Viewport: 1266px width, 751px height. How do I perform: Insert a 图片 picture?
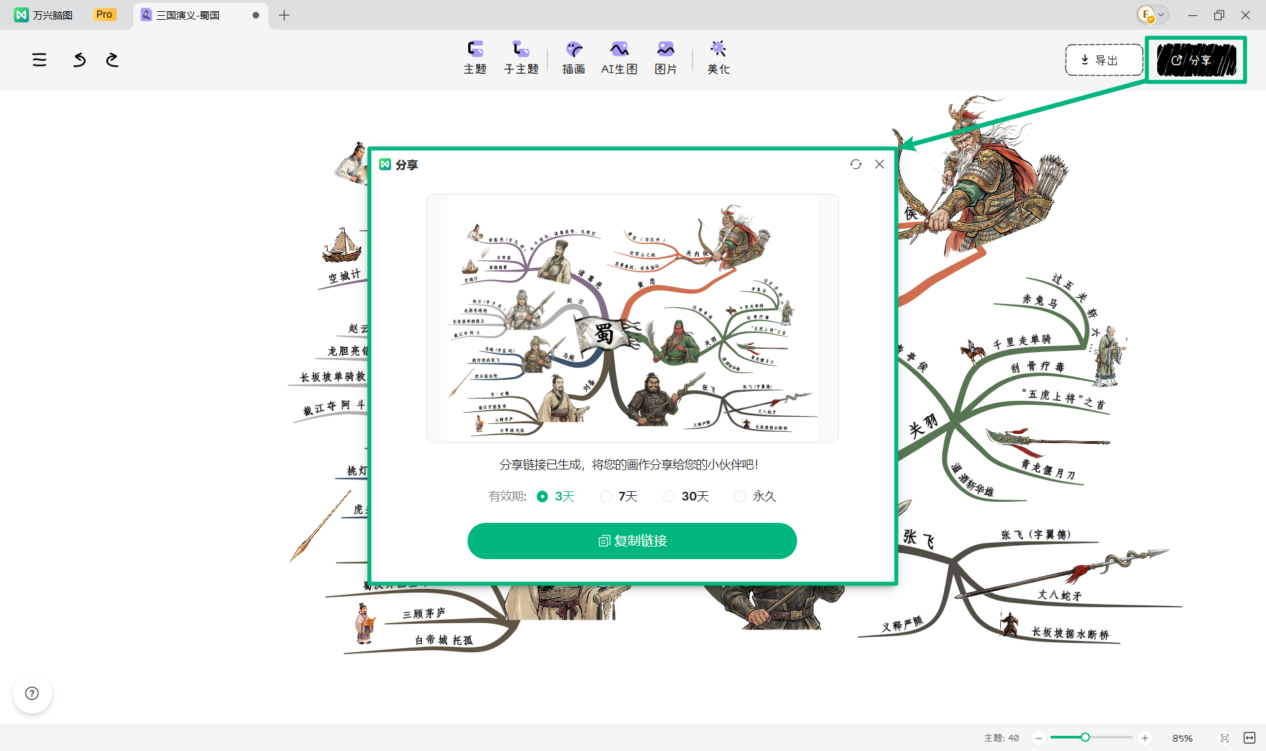[666, 57]
